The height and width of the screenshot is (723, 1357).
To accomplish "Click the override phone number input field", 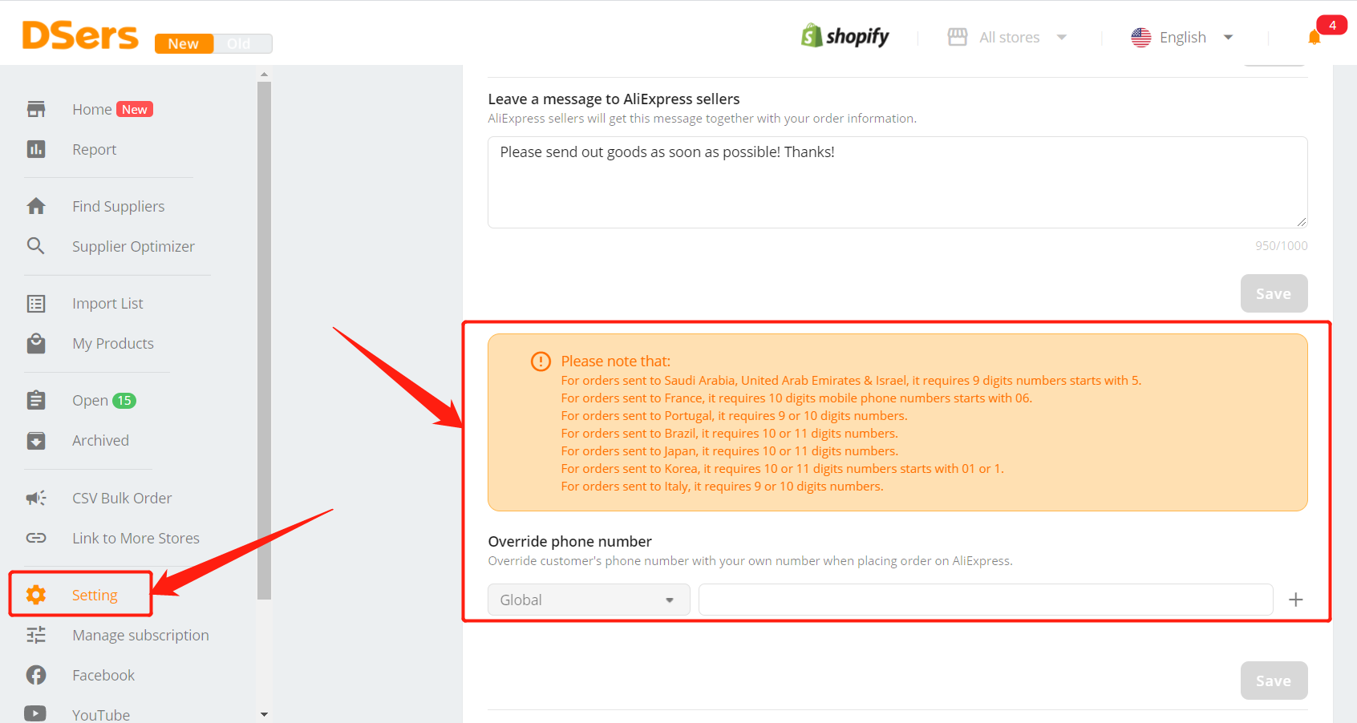I will click(986, 600).
